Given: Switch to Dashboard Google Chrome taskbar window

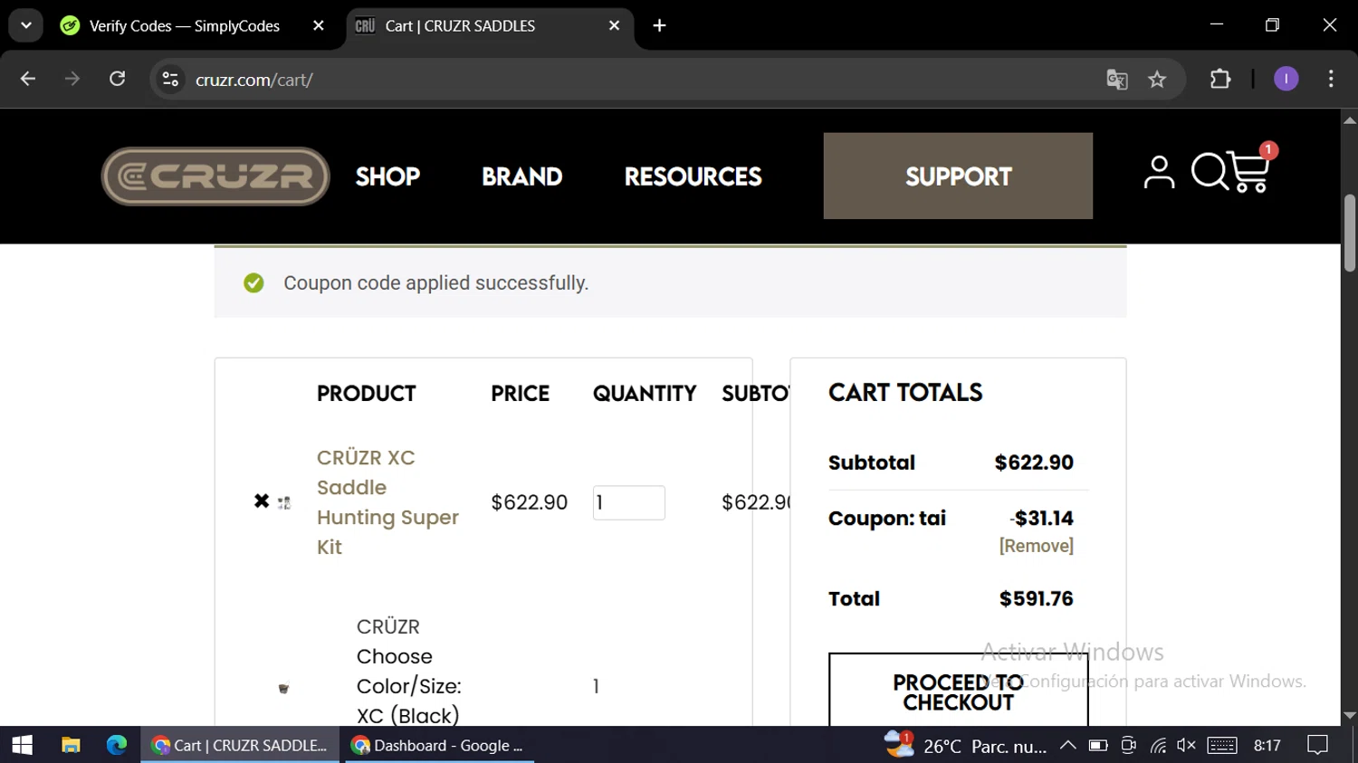Looking at the screenshot, I should [440, 745].
